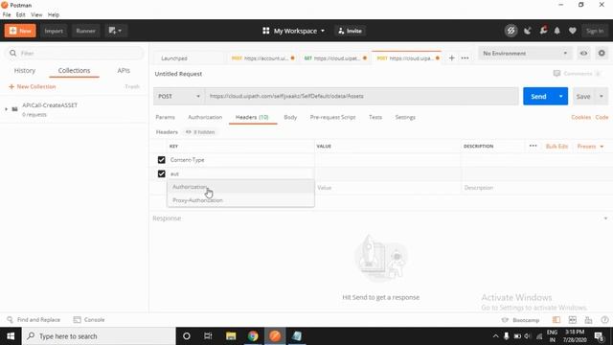Invite people to the workspace
613x345 pixels.
pyautogui.click(x=350, y=31)
